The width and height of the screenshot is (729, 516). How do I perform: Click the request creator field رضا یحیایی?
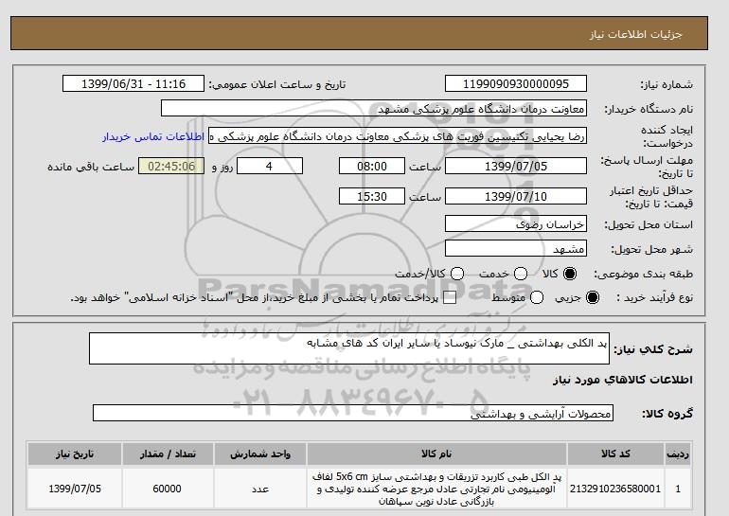pyautogui.click(x=398, y=136)
